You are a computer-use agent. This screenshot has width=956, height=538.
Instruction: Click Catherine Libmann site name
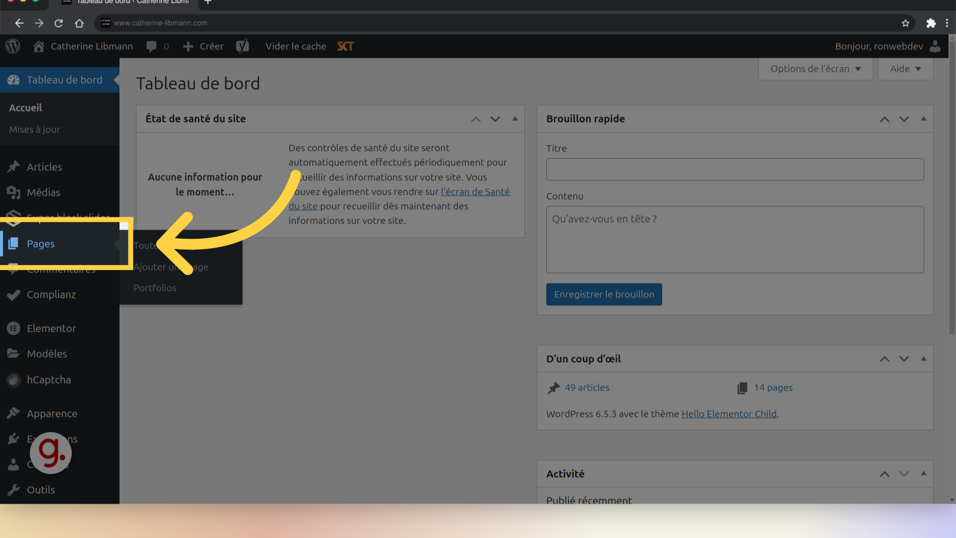tap(92, 46)
